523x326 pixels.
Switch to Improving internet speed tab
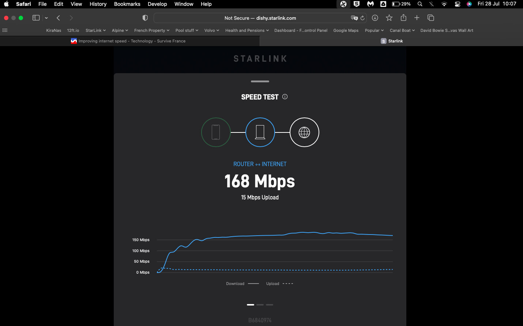[x=130, y=41]
